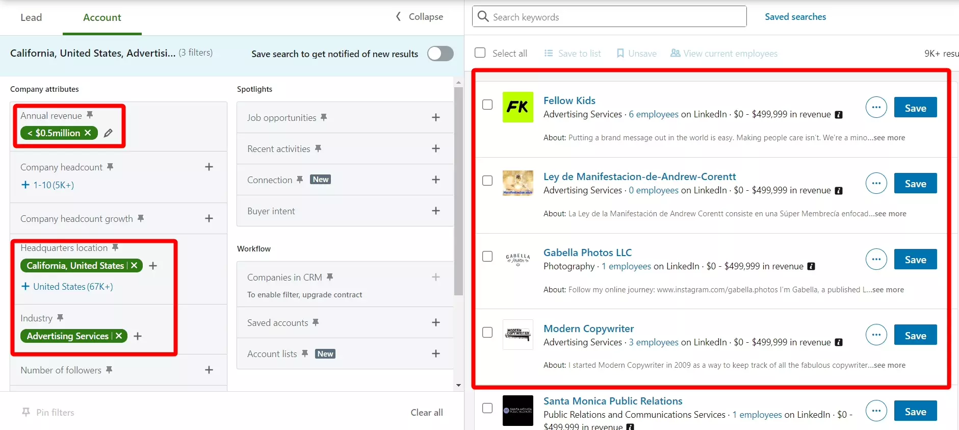Add another industry value
Viewport: 959px width, 430px height.
138,336
